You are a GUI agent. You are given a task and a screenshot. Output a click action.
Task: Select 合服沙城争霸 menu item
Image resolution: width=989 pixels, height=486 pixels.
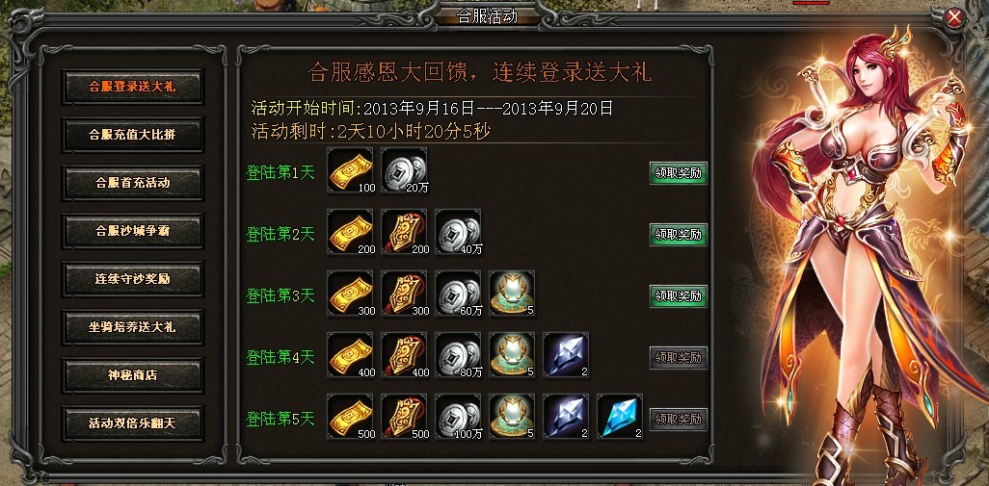coord(132,230)
